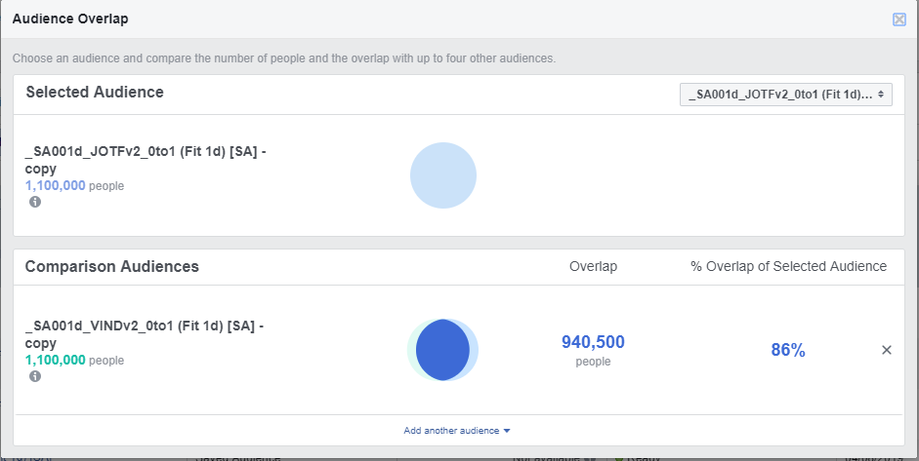Click the 86% overlap percentage
Screen dimensions: 919x461
pyautogui.click(x=788, y=351)
